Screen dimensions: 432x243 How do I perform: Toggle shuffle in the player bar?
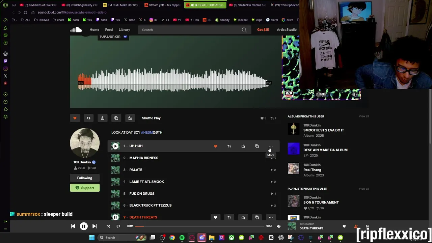pos(108,226)
